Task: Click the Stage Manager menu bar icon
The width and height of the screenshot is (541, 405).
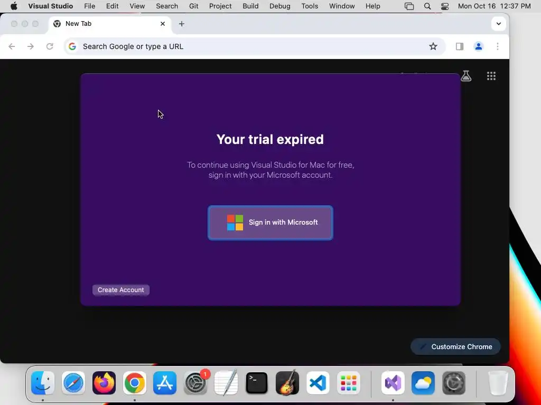Action: (x=409, y=6)
